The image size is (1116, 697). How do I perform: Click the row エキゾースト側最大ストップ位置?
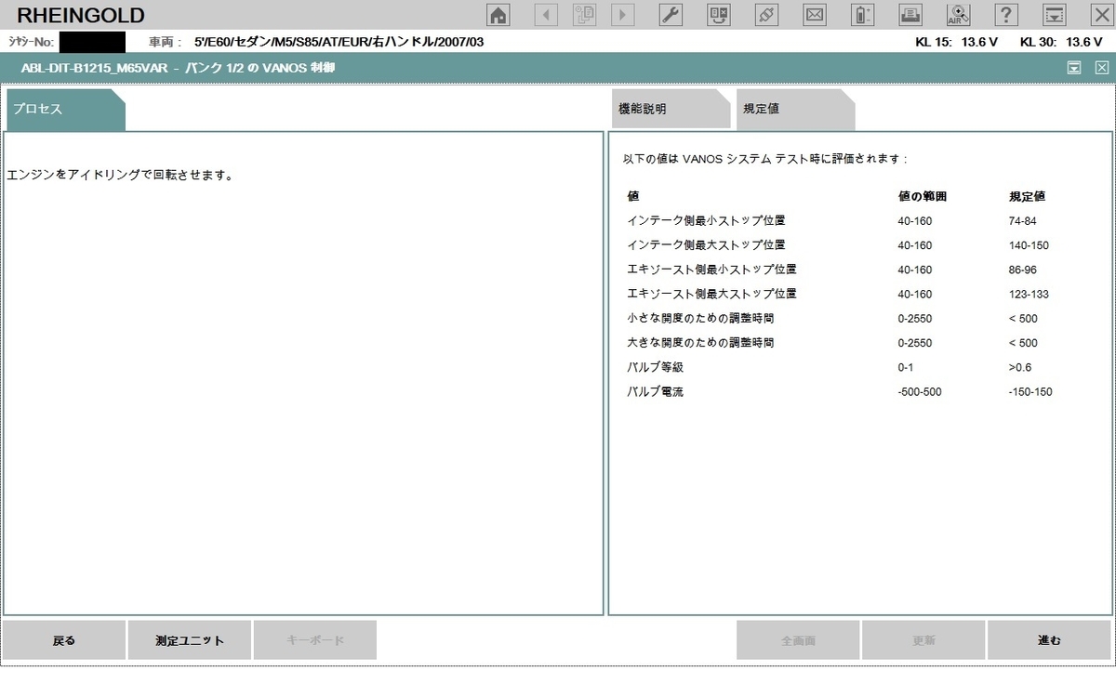(x=842, y=294)
